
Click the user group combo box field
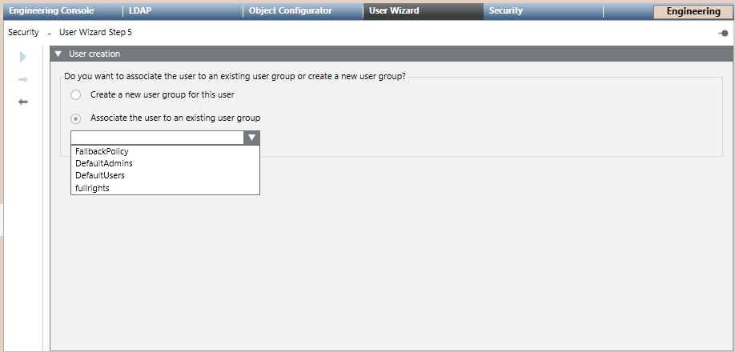coord(157,138)
